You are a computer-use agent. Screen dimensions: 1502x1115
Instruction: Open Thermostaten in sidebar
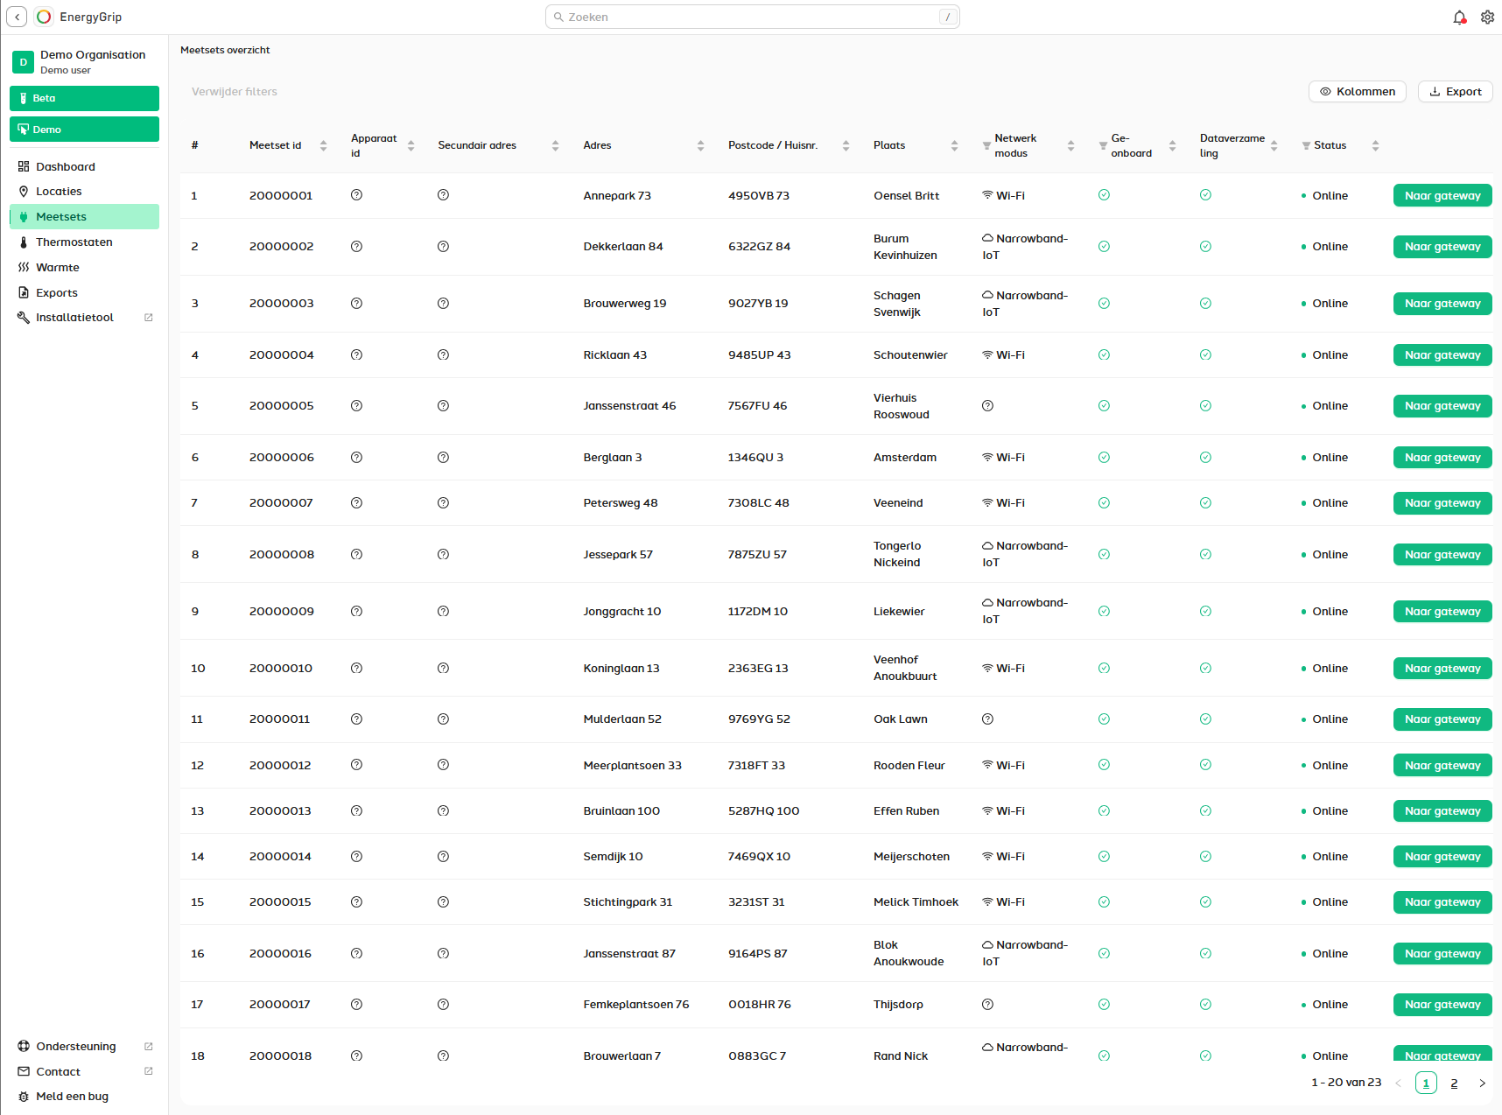tap(74, 242)
